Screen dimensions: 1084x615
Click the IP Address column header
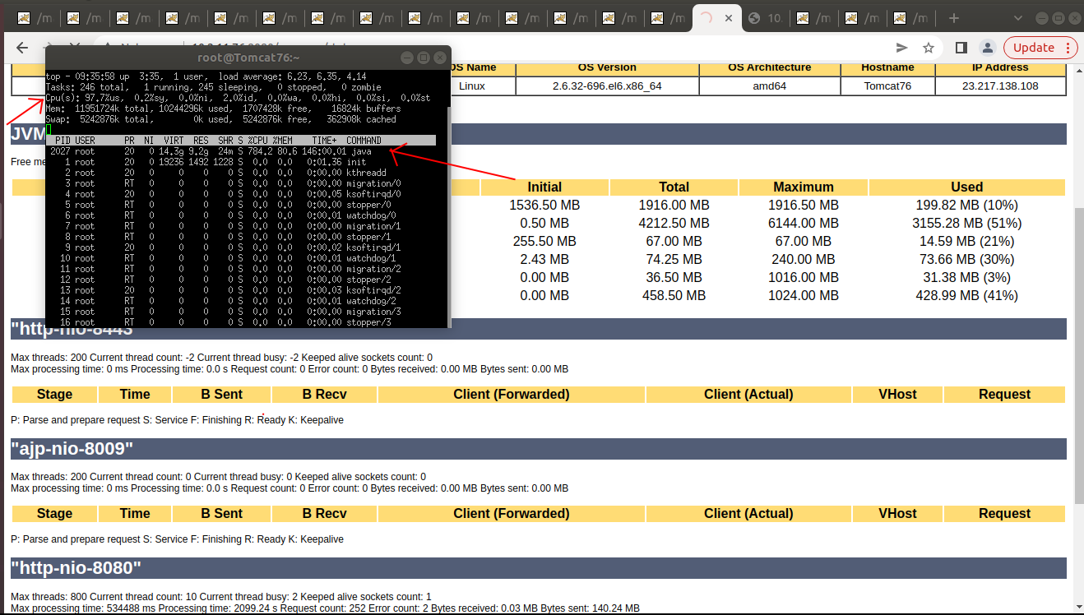[1000, 67]
